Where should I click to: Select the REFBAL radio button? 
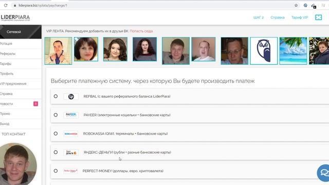pyautogui.click(x=56, y=96)
